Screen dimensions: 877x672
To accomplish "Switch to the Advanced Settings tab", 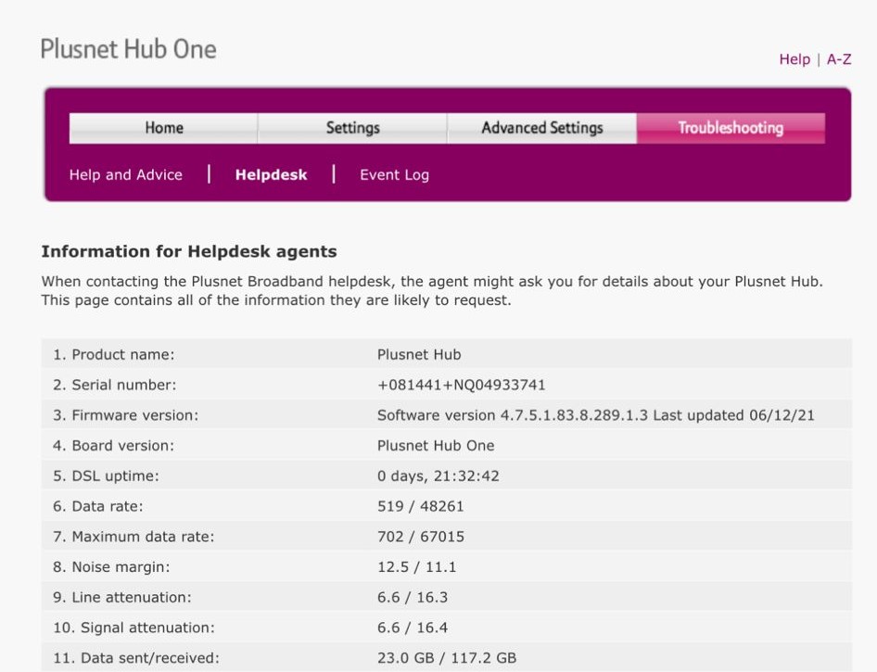I will (541, 127).
